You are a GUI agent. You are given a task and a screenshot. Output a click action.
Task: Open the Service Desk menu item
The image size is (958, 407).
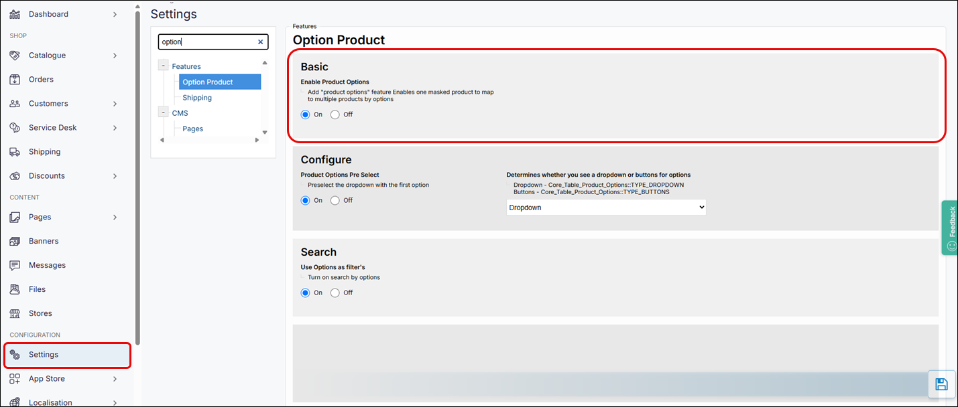coord(52,128)
